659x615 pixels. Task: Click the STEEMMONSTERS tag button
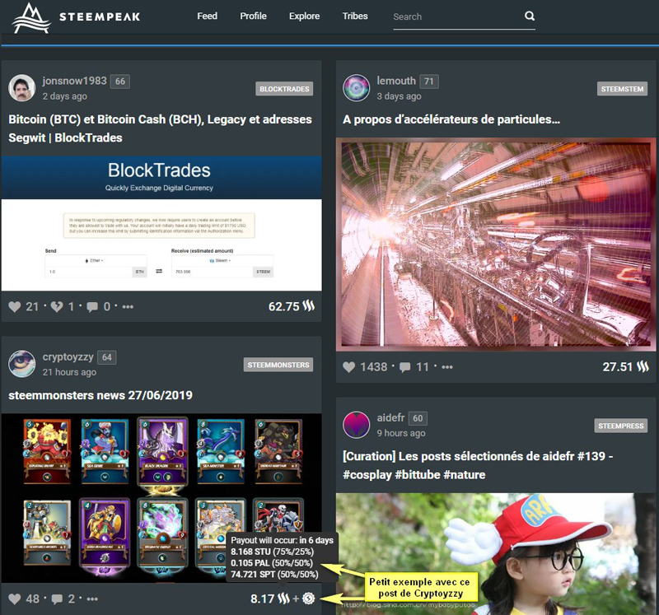(x=278, y=365)
